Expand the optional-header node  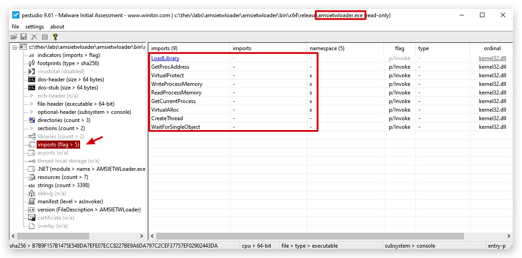click(32, 112)
